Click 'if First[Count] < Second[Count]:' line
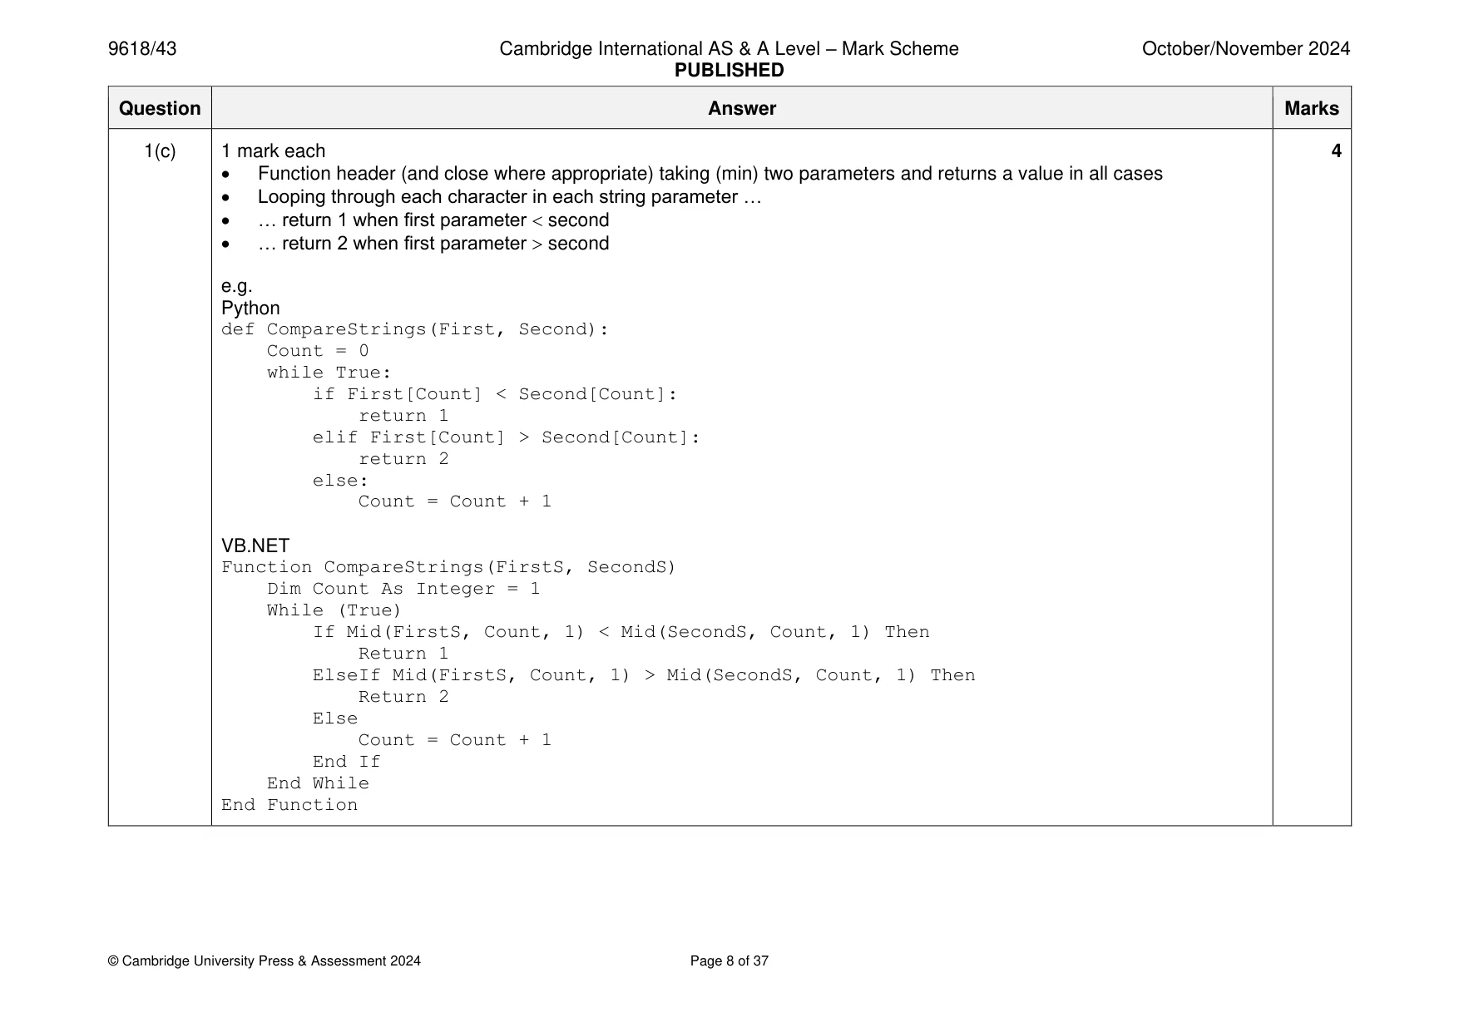The image size is (1459, 1032). [495, 394]
